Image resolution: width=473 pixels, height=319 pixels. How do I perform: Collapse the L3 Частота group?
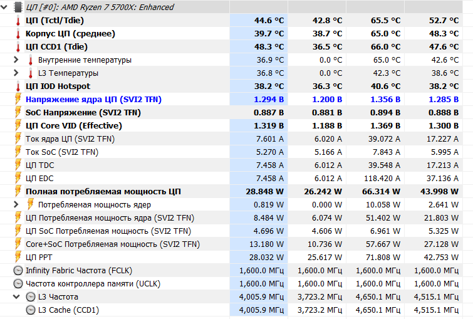(x=17, y=296)
